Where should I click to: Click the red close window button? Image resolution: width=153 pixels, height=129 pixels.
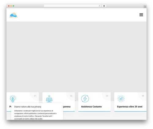(x=9, y=6)
